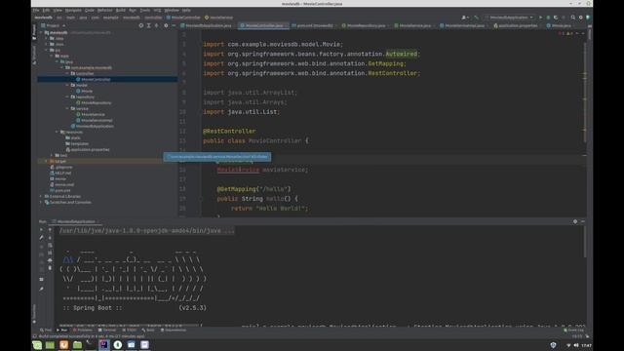Click the wrench icon in Run panel
The image size is (624, 351).
41,238
